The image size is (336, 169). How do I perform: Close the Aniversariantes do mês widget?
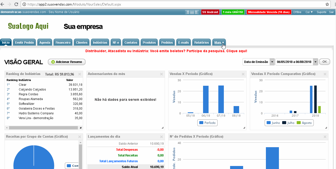(x=161, y=74)
